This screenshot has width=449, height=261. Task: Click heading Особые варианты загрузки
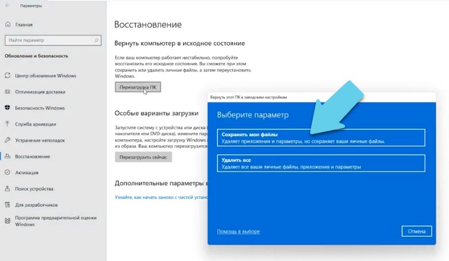point(156,113)
